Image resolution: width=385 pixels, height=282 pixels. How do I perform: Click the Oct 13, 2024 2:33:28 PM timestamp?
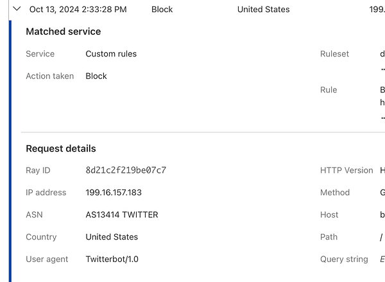click(x=78, y=10)
